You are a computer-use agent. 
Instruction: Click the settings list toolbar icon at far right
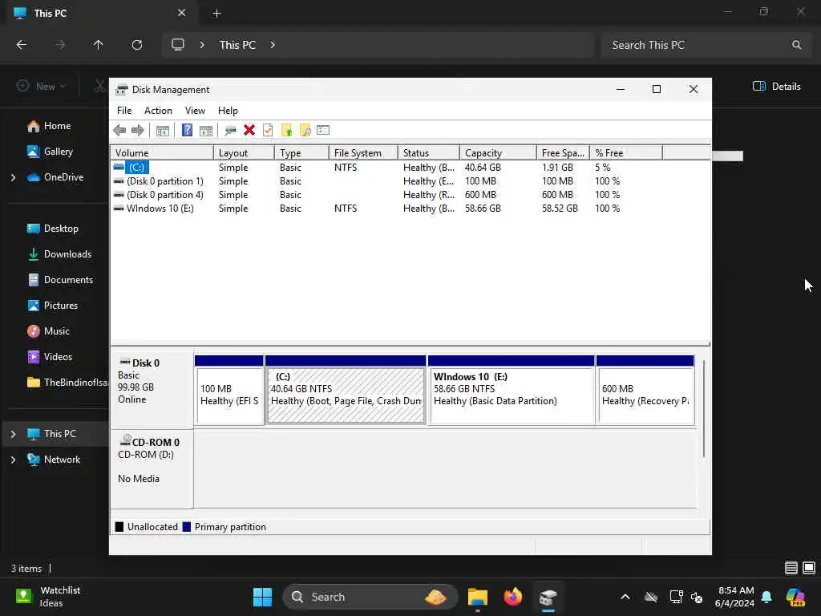click(323, 130)
